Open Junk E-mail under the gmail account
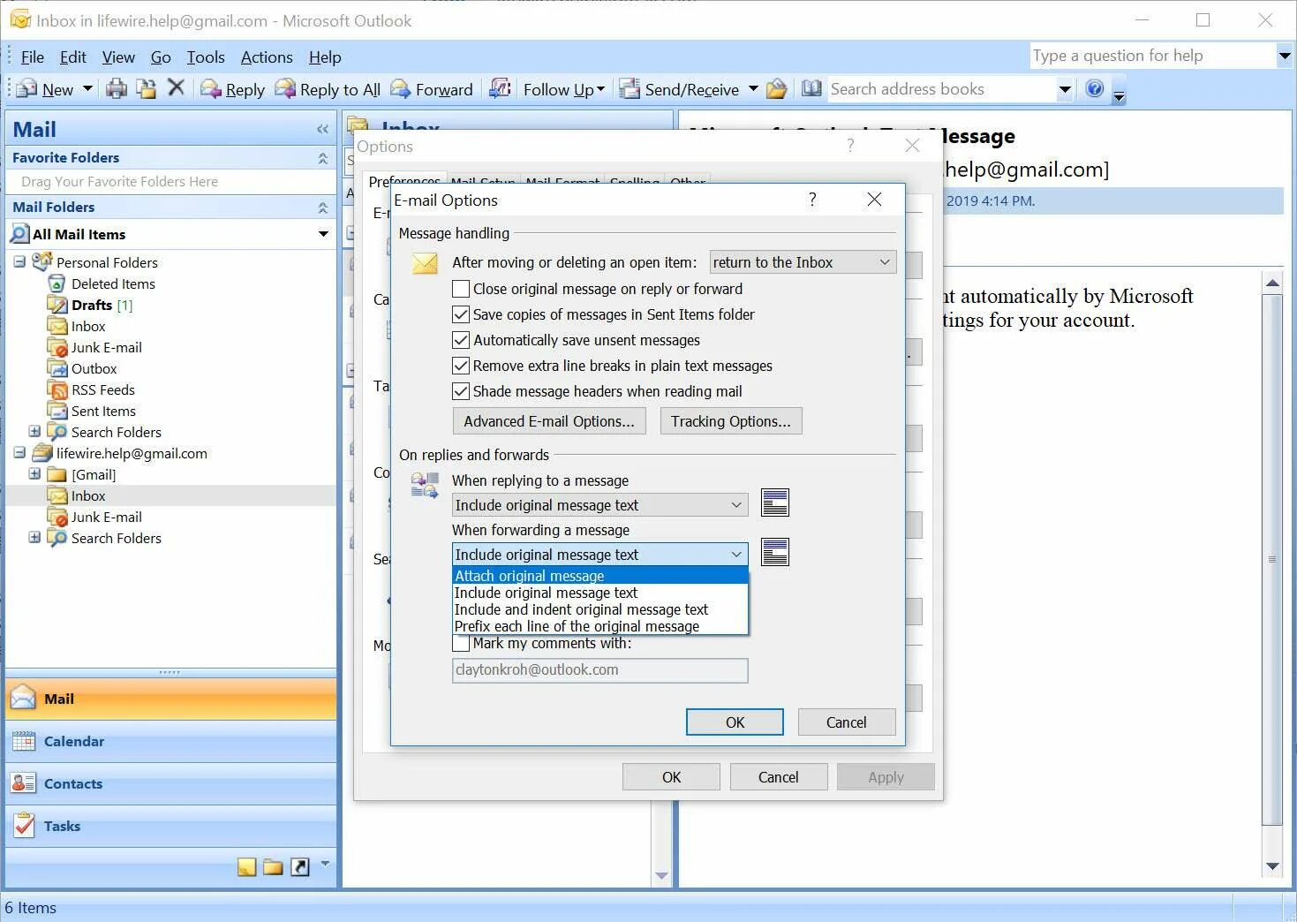This screenshot has height=922, width=1297. (106, 517)
